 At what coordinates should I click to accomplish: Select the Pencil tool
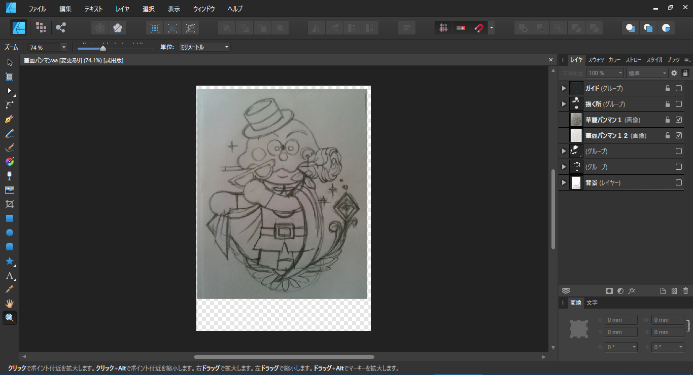(x=9, y=133)
